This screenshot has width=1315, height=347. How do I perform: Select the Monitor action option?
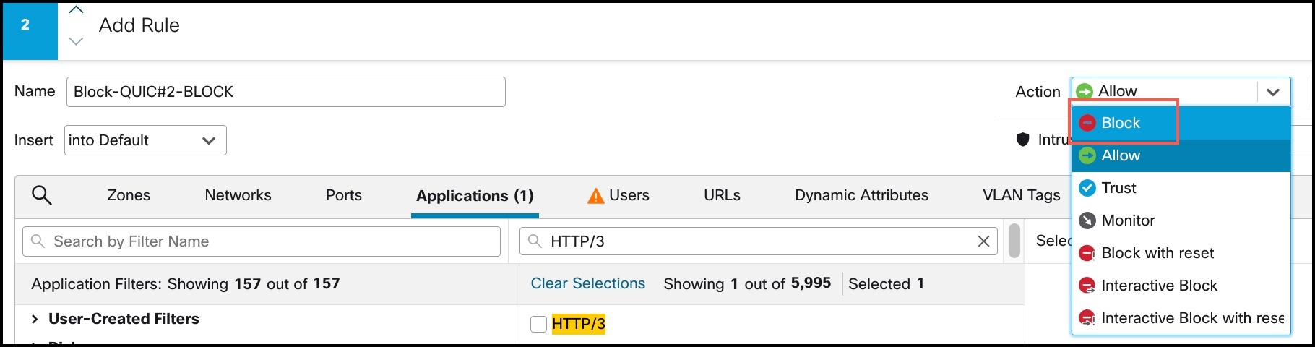point(1128,220)
